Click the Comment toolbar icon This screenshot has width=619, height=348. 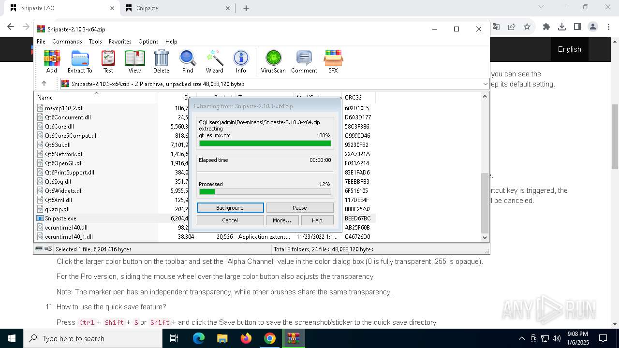point(304,61)
